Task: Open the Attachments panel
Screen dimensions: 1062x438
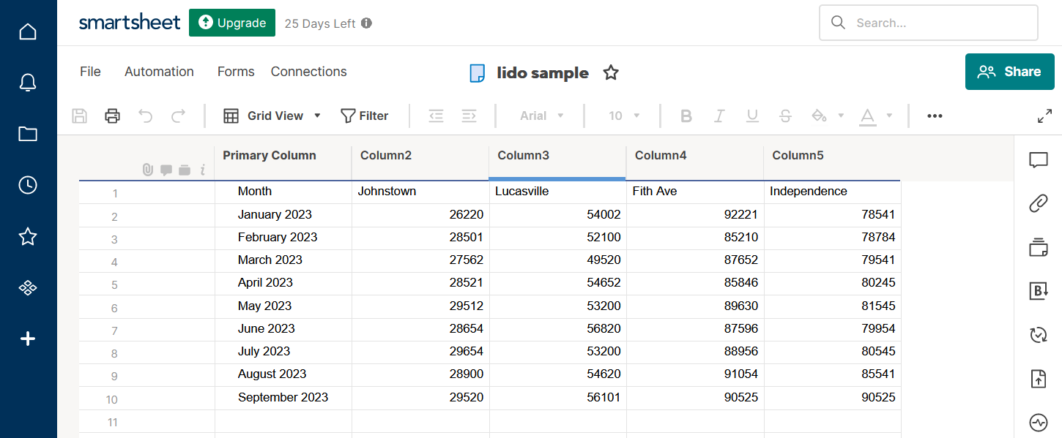Action: [1038, 203]
